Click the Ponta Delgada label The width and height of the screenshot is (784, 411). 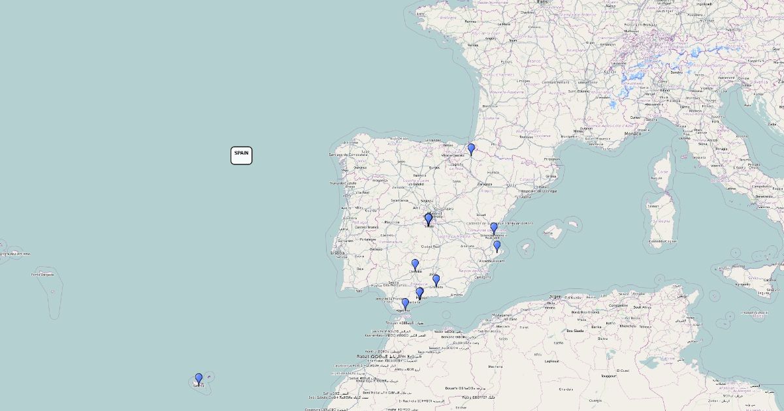pyautogui.click(x=42, y=274)
